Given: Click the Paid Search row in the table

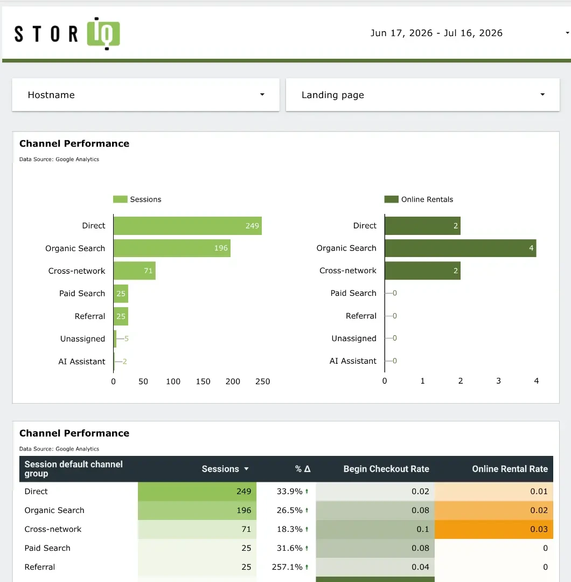Looking at the screenshot, I should (x=286, y=548).
